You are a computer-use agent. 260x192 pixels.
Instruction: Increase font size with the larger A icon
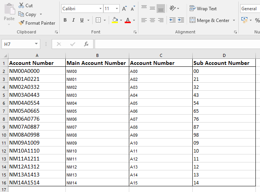pyautogui.click(x=124, y=8)
